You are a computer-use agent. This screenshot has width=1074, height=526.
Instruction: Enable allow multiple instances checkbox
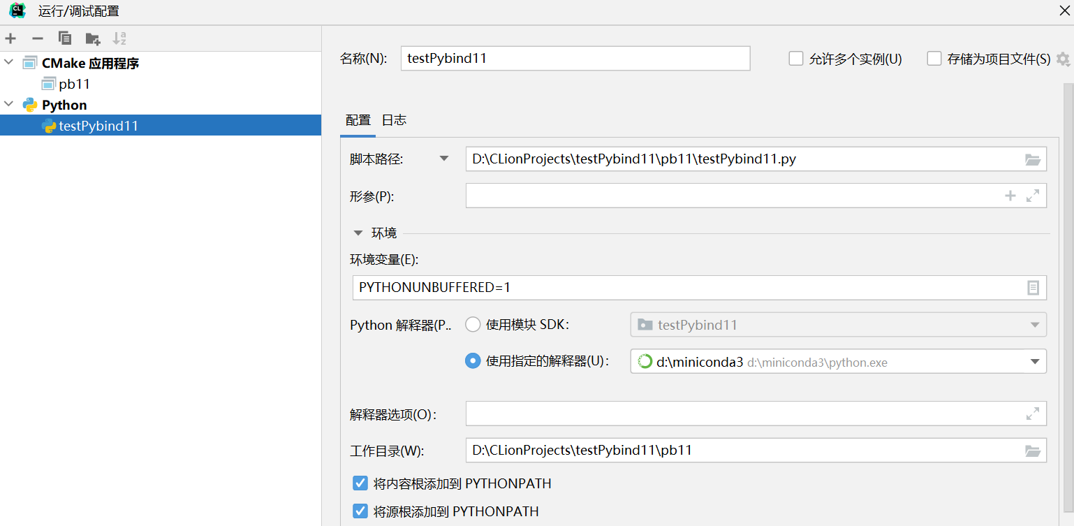(796, 59)
